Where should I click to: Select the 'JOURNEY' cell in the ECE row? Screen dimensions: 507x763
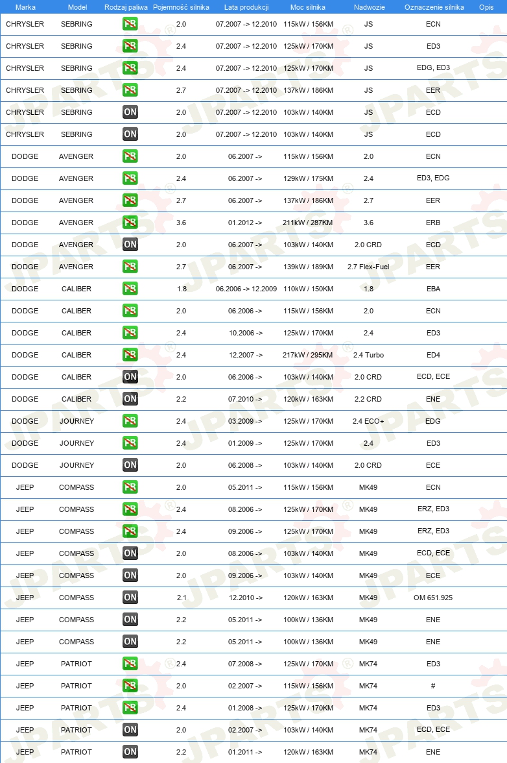coord(77,465)
